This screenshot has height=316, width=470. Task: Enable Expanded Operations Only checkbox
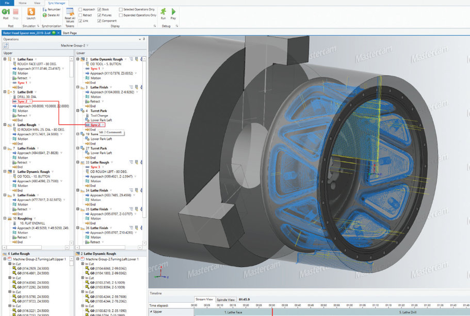coord(121,15)
